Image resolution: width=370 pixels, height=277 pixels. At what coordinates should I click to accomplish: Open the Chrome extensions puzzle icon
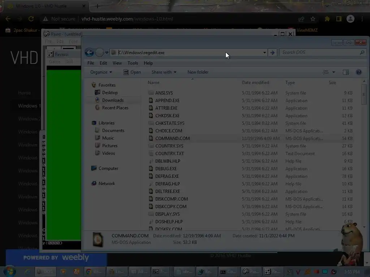327,19
